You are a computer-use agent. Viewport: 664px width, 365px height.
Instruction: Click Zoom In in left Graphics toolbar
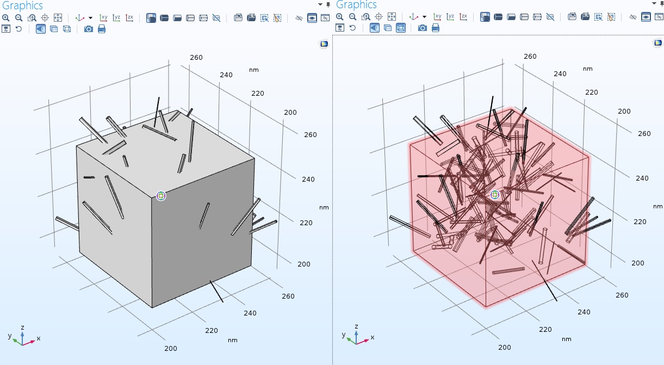(x=6, y=18)
